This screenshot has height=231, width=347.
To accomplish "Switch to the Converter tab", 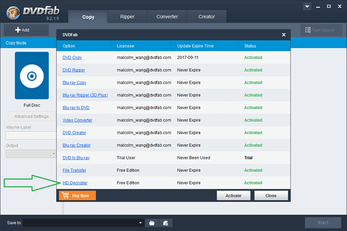I will click(167, 17).
